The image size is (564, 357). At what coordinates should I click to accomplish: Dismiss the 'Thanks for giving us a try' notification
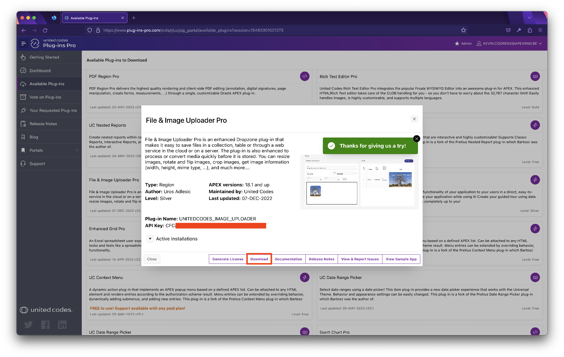[416, 138]
